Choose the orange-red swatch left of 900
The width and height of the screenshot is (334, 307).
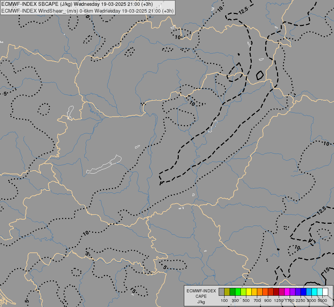click(265, 292)
